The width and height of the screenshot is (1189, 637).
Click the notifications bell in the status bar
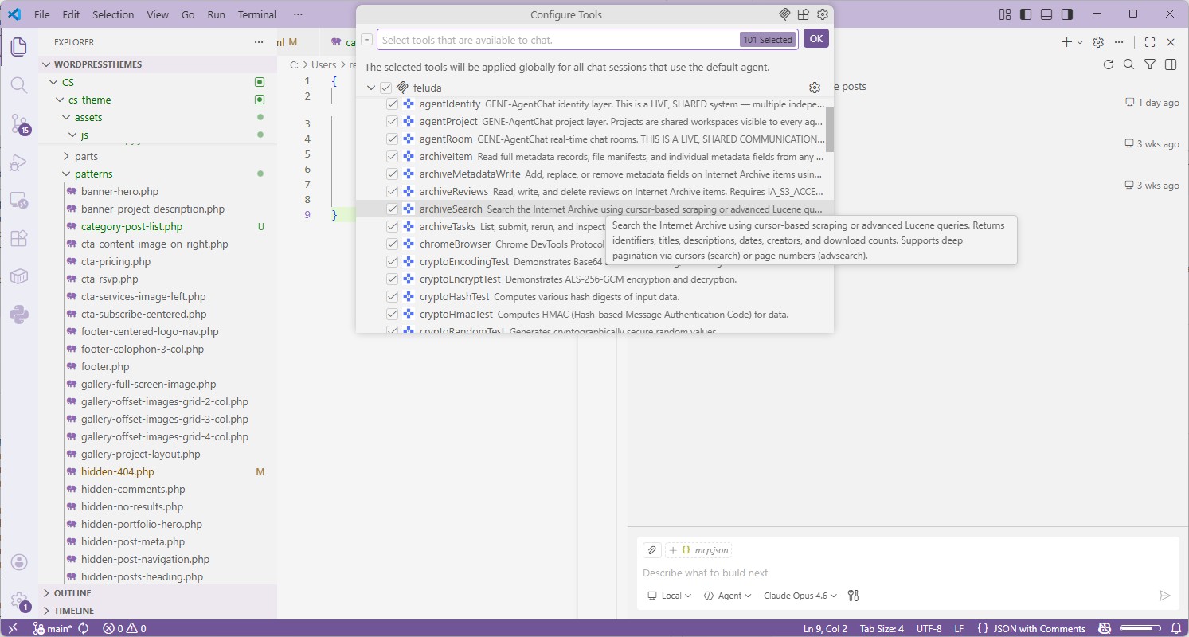[1179, 628]
